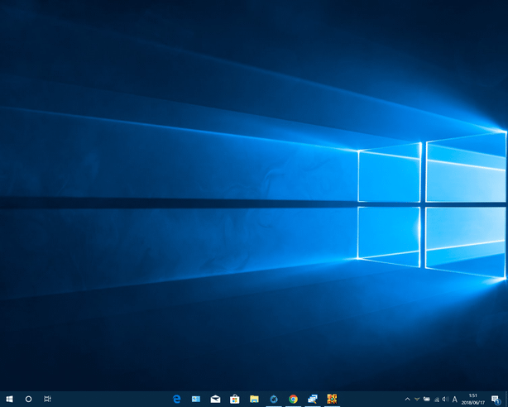Open the blue-screen app next to Edge
Viewport: 508px width, 407px height.
(196, 399)
